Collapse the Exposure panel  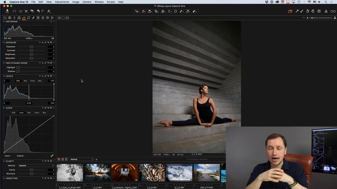[x=4, y=43]
